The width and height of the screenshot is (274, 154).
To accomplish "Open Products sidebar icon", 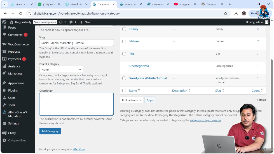I will click(x=4, y=52).
